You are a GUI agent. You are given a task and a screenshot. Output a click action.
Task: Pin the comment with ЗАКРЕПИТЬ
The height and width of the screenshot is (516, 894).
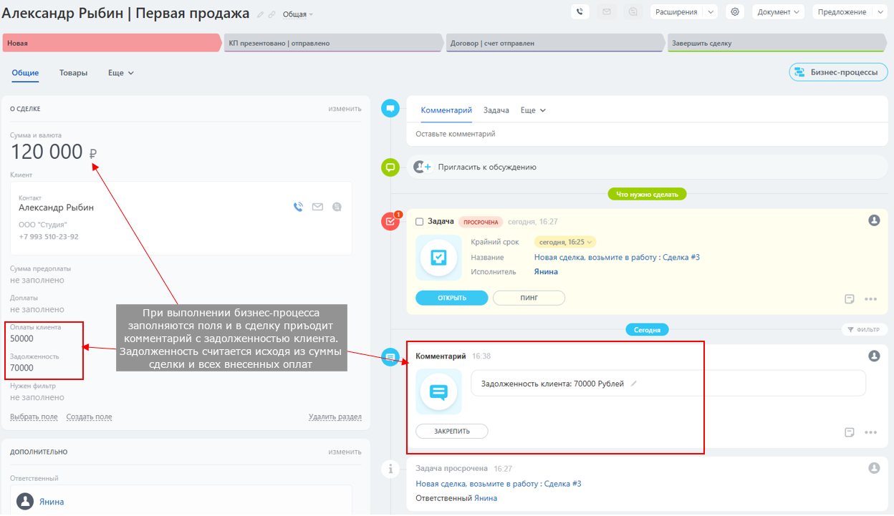tap(452, 432)
